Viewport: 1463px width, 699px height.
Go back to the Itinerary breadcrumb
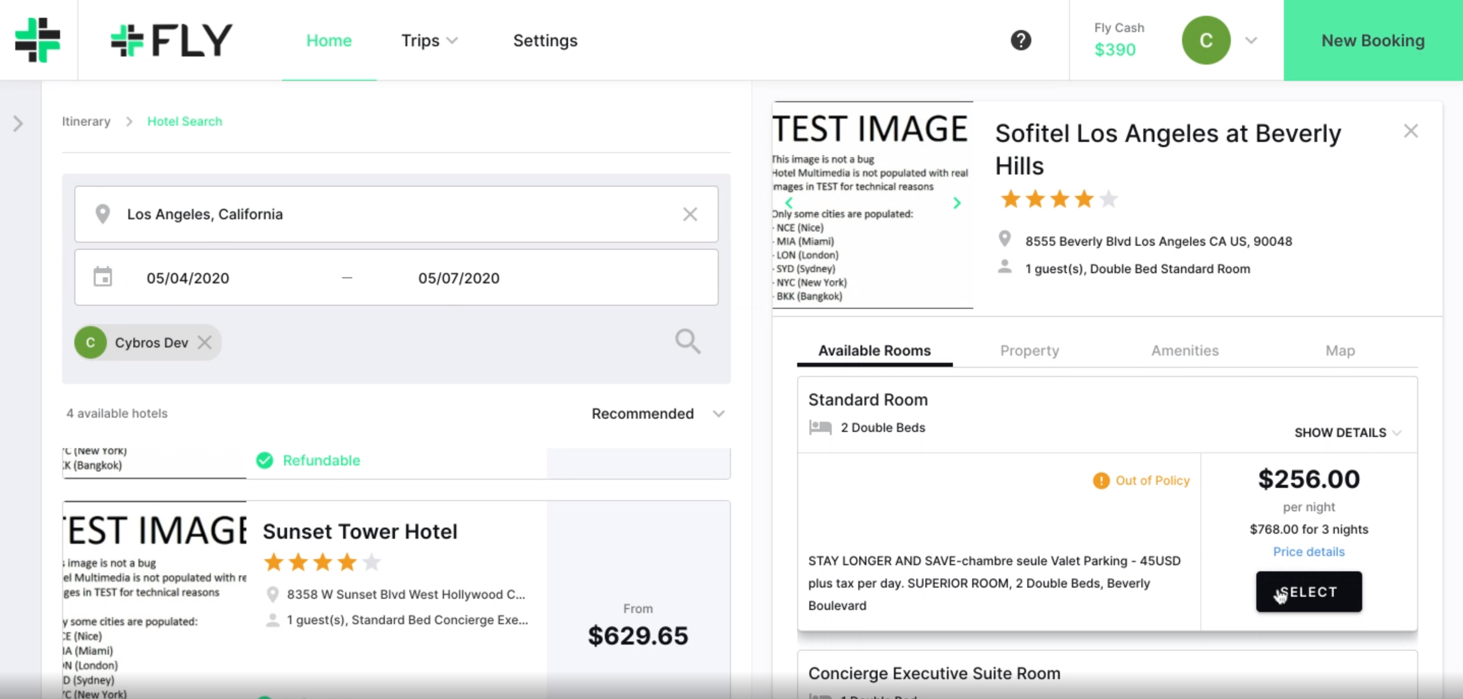(87, 122)
